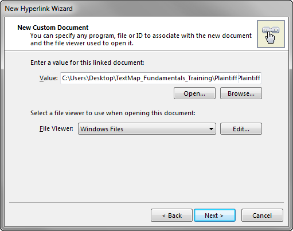The width and height of the screenshot is (293, 231).
Task: Click 'Select a file viewer to use' instruction text
Action: pos(113,113)
